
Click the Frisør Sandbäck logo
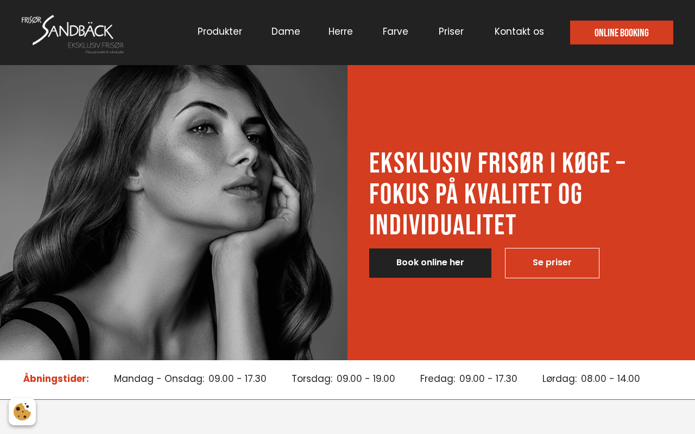tap(73, 34)
